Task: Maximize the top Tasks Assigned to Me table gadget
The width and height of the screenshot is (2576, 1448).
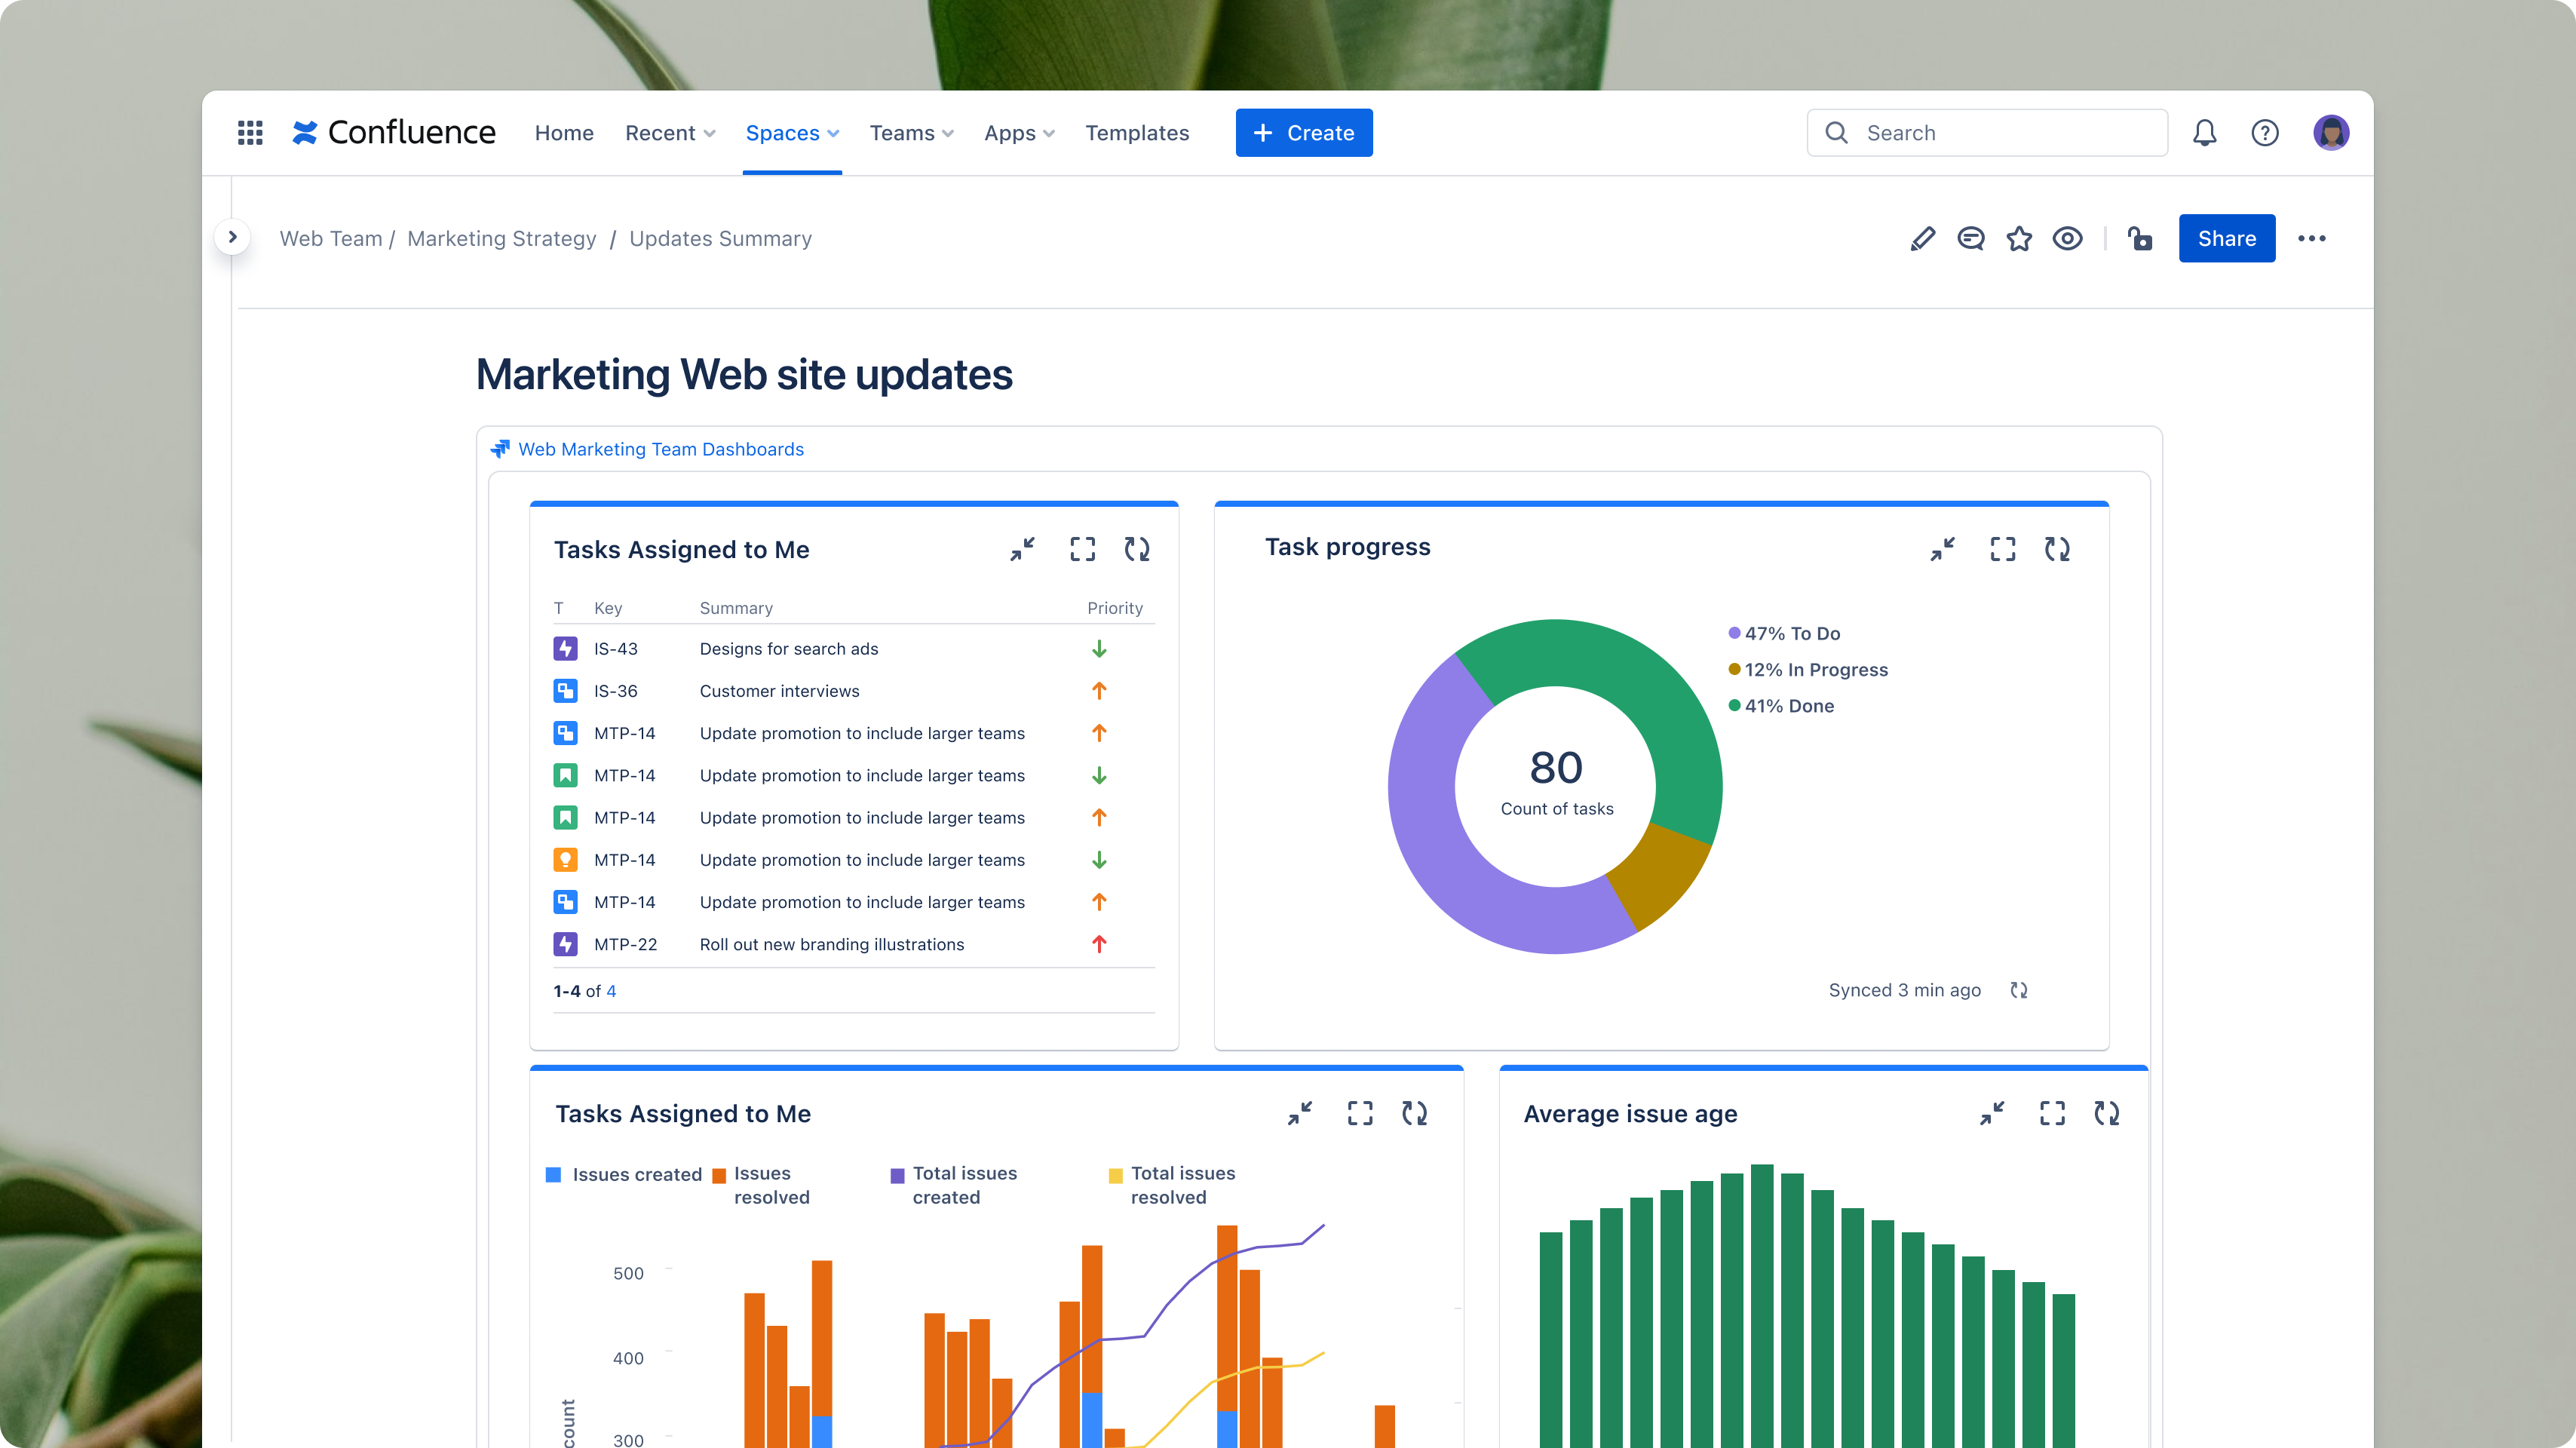Action: pos(1082,549)
